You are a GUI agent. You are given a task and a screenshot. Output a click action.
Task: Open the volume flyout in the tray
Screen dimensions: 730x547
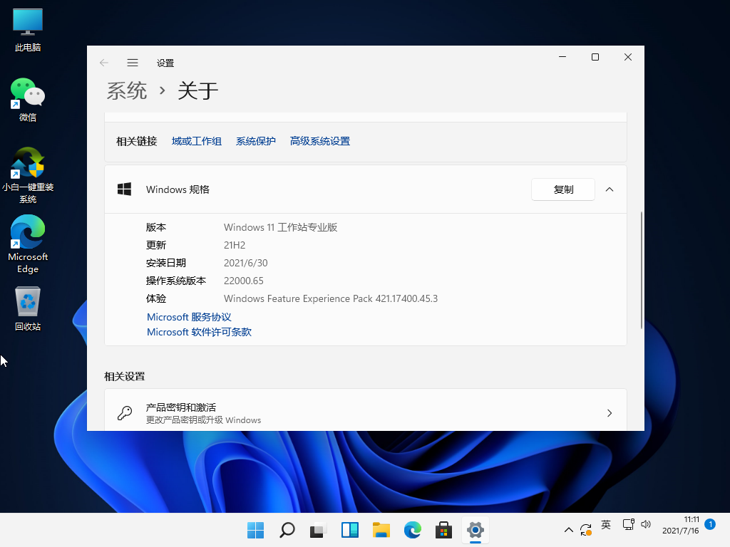point(646,525)
